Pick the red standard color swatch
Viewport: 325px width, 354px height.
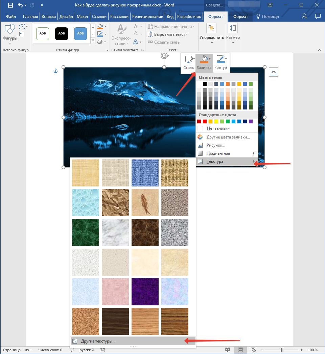click(205, 121)
